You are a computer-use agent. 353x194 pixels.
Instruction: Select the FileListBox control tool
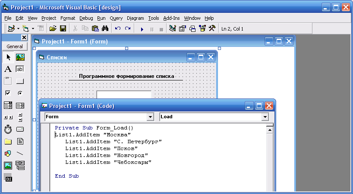coord(20,142)
